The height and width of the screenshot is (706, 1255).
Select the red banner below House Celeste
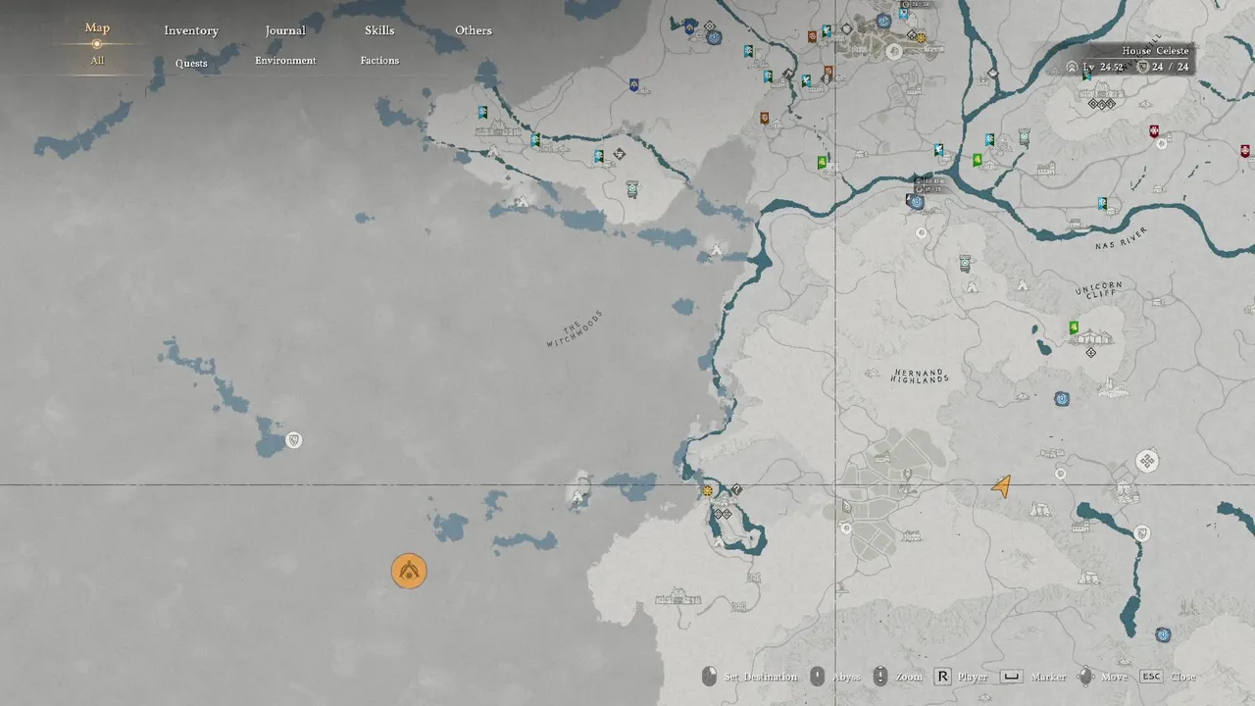point(1154,130)
